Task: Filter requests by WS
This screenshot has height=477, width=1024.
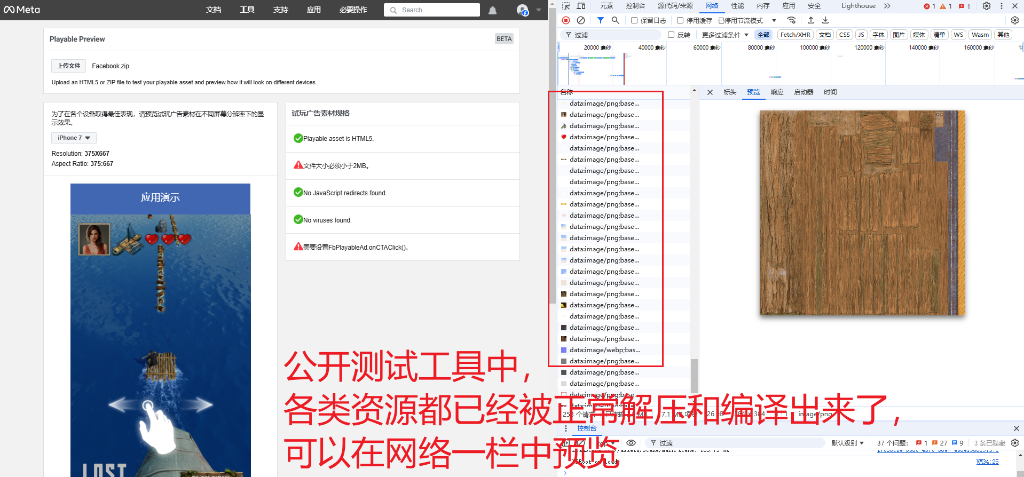Action: (x=958, y=35)
